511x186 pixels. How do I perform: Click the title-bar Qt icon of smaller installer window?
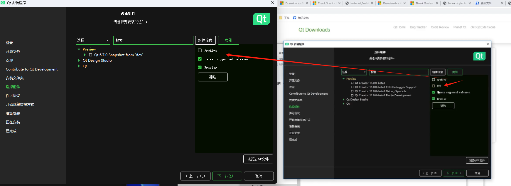287,44
